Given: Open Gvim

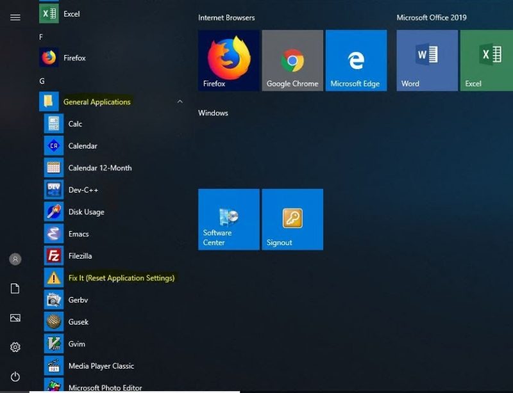Looking at the screenshot, I should click(x=75, y=344).
